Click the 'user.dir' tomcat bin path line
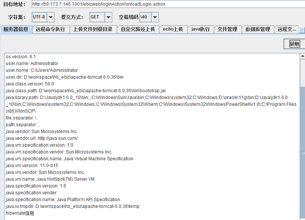Image resolution: width=305 pixels, height=220 pixels. 65,77
